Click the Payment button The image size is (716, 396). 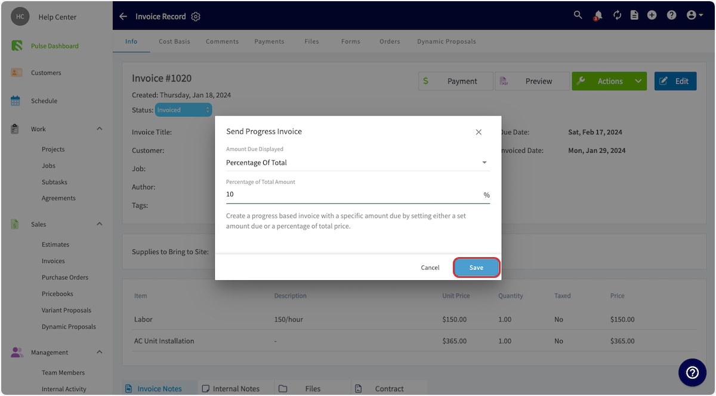(x=456, y=81)
